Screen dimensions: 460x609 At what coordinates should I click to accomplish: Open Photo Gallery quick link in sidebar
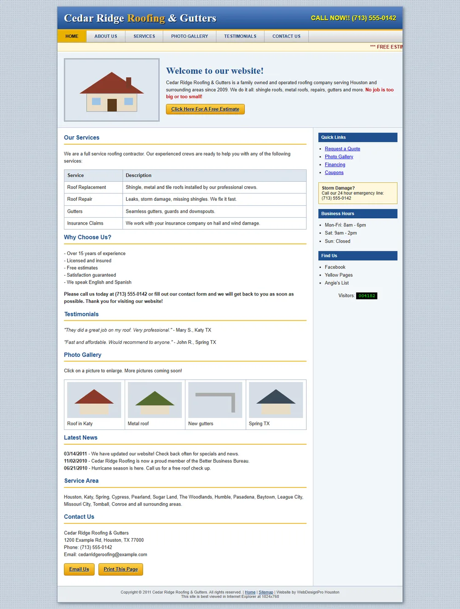(x=339, y=157)
